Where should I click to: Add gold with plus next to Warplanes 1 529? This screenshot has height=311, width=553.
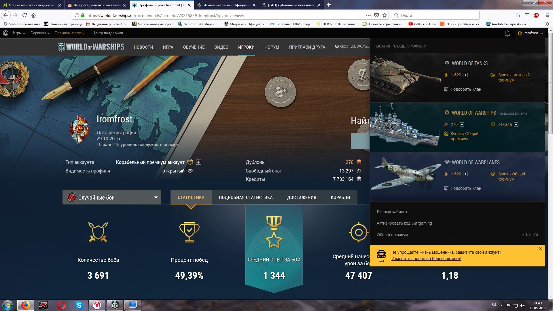tap(465, 174)
